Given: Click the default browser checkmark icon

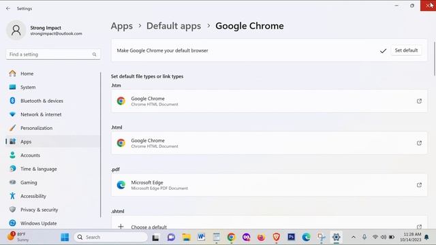Looking at the screenshot, I should click(383, 50).
